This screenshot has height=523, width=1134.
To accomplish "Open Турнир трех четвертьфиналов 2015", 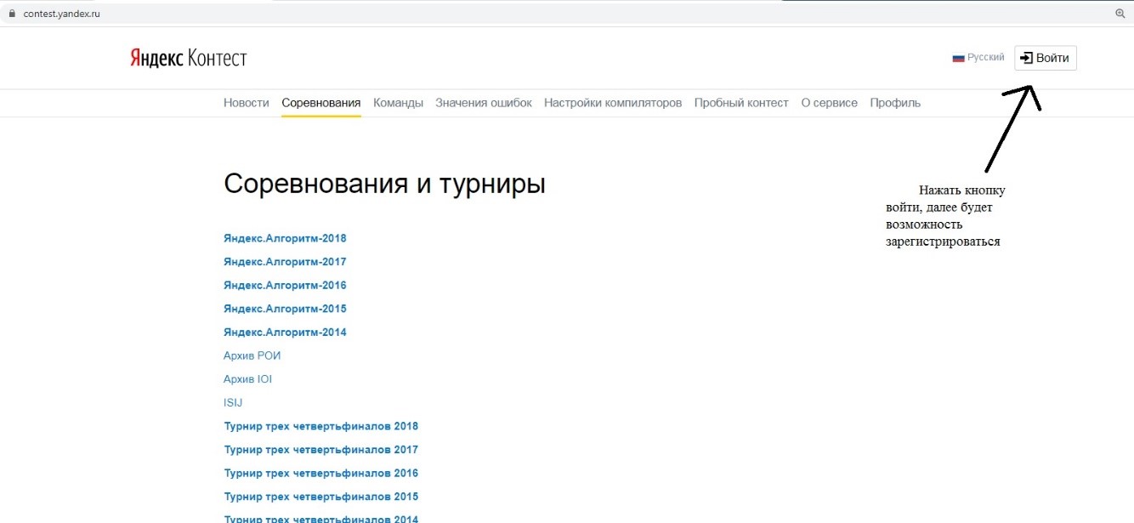I will click(x=321, y=497).
